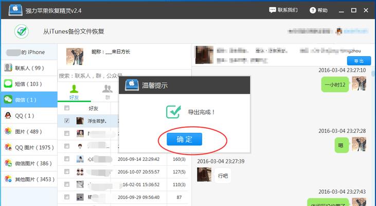
Task: Click 确定 in the export complete dialog
Action: [184, 139]
